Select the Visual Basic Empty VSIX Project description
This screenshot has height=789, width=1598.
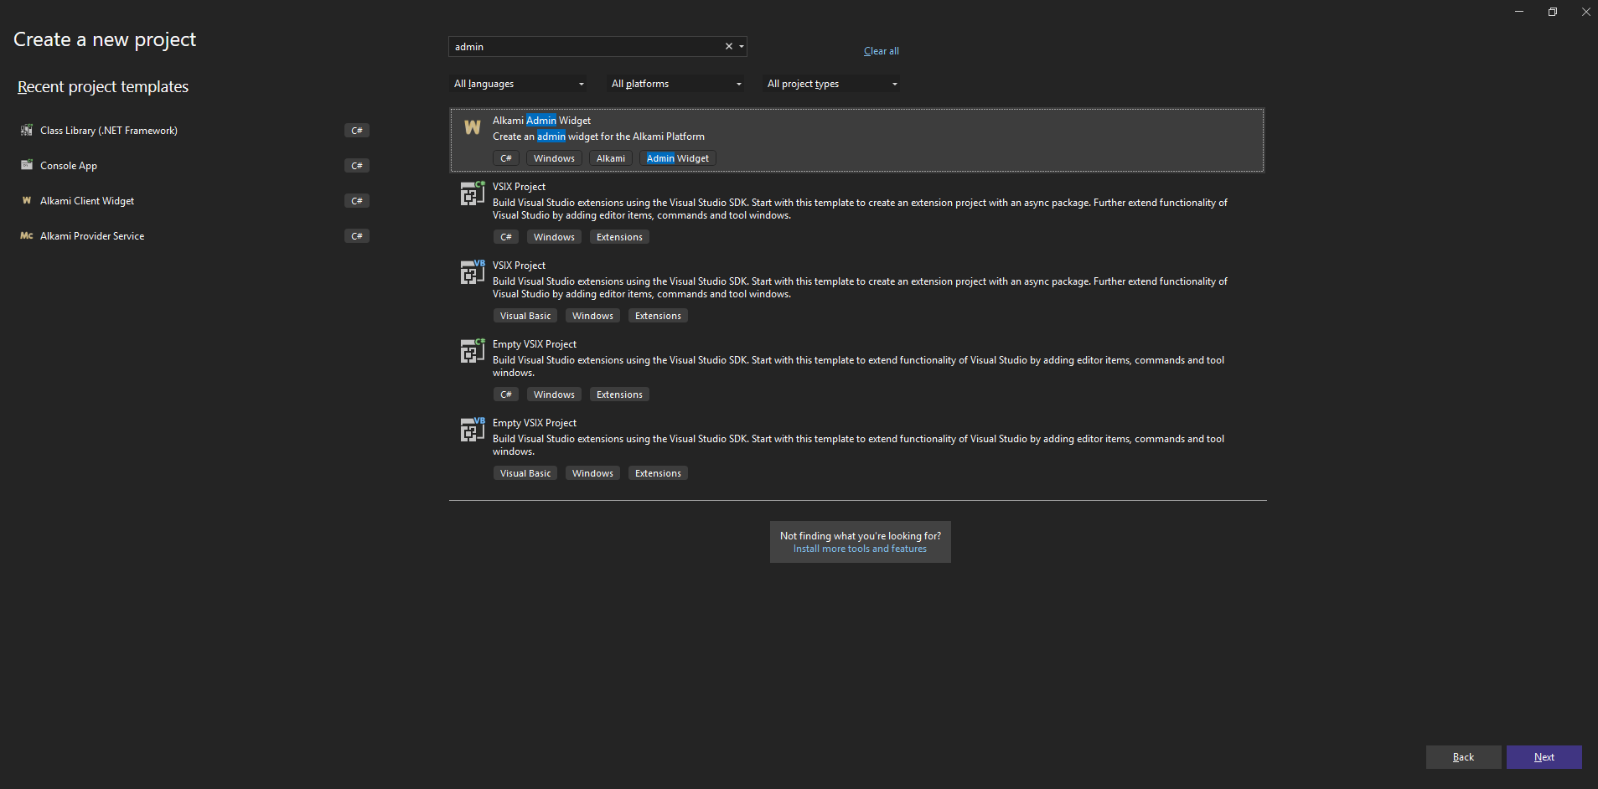[x=858, y=445]
